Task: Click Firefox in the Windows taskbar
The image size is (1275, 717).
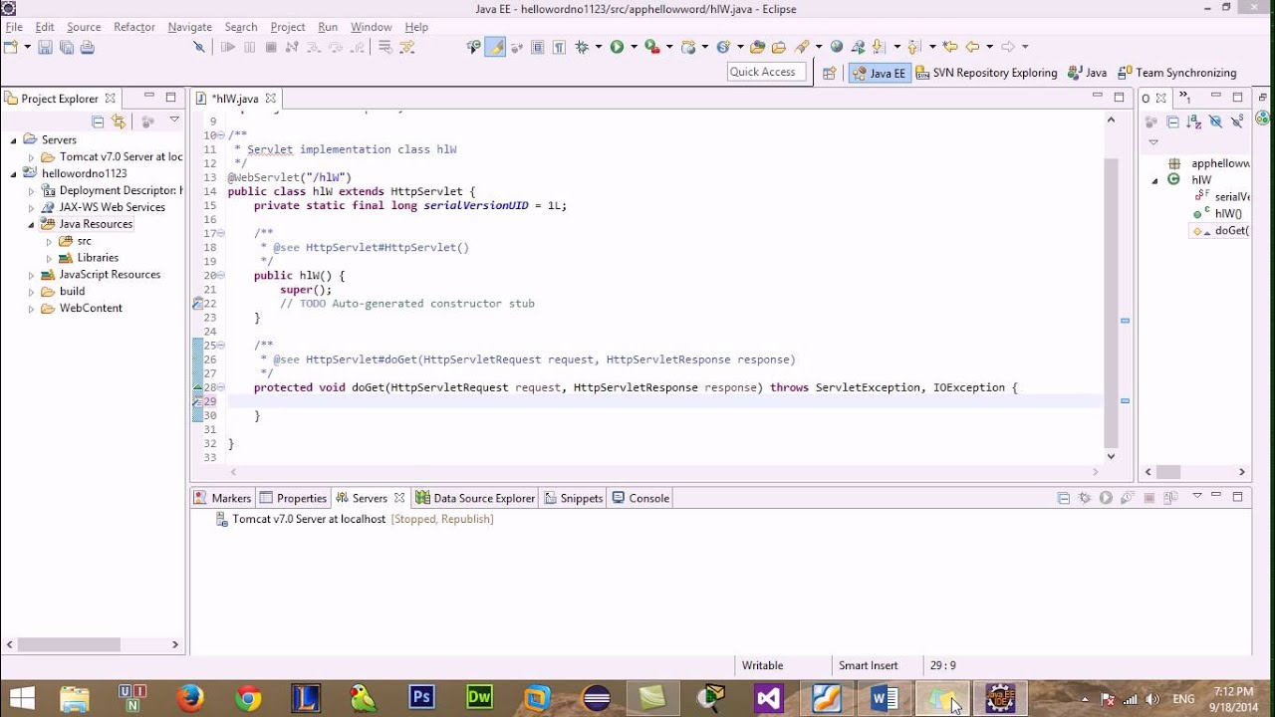Action: (x=189, y=698)
